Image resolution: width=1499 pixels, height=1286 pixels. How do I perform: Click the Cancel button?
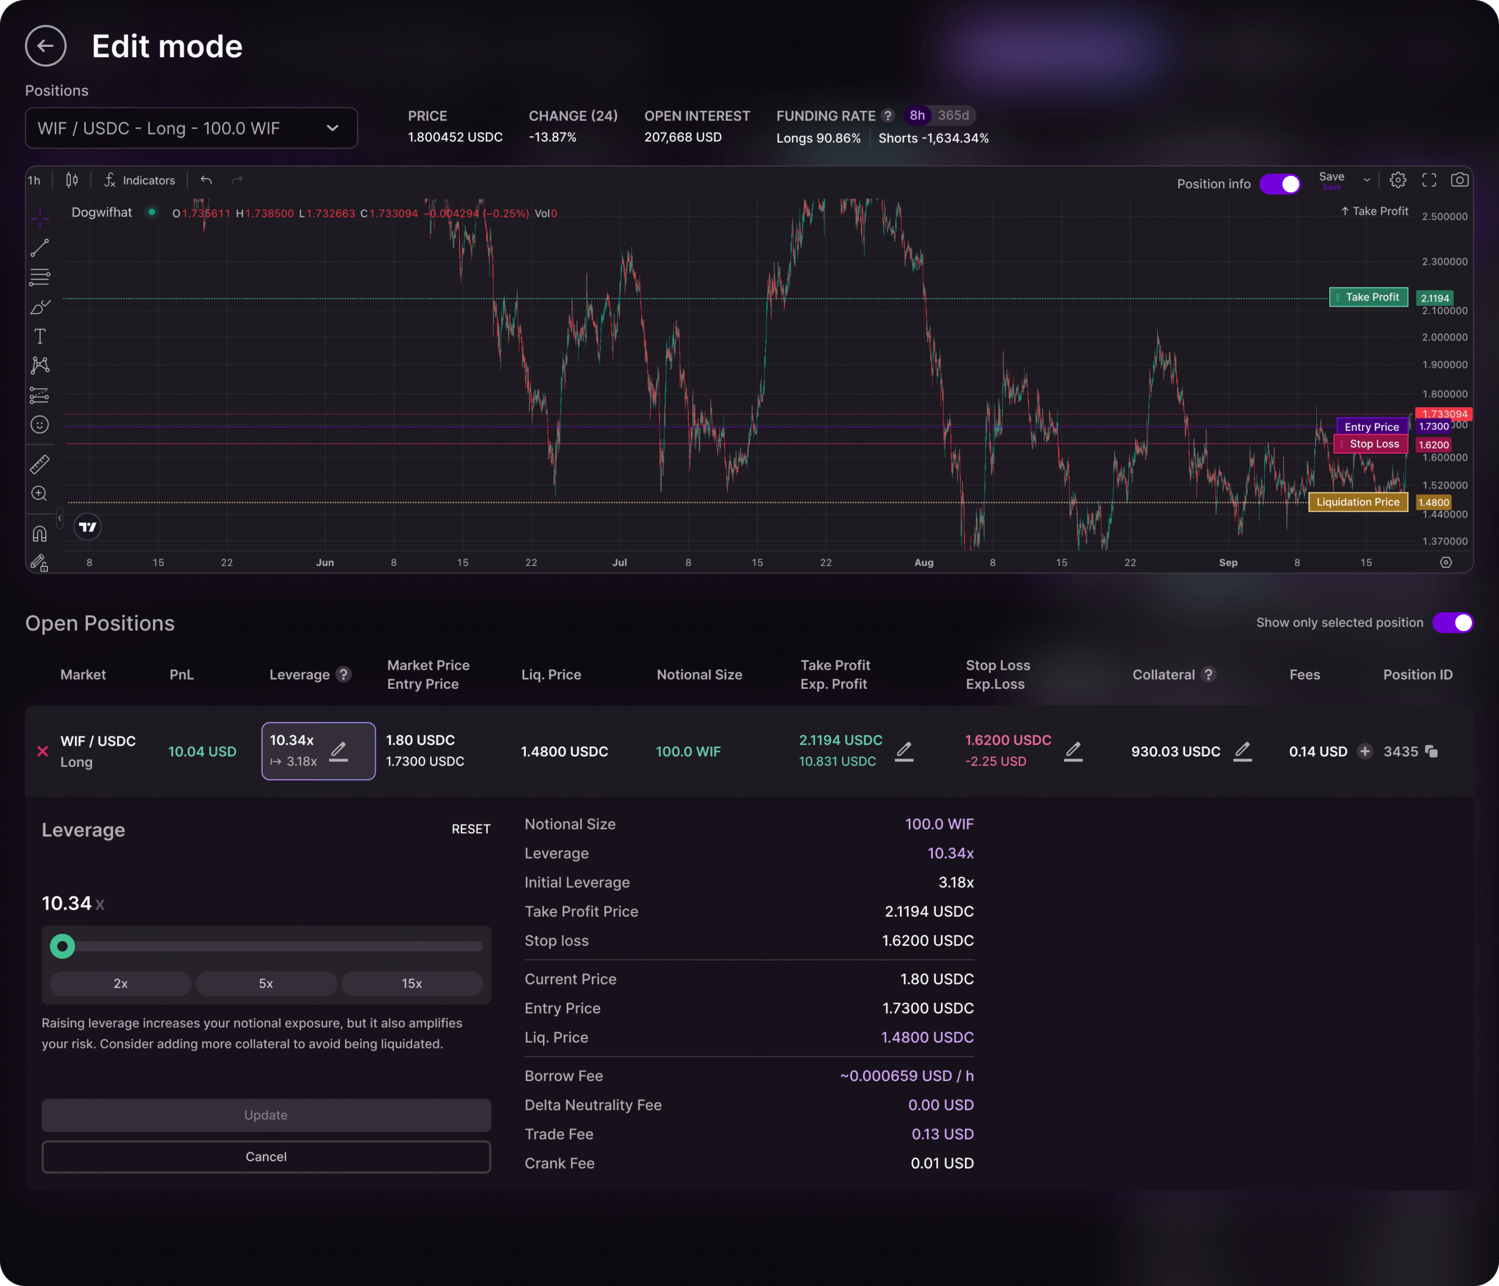pos(265,1156)
